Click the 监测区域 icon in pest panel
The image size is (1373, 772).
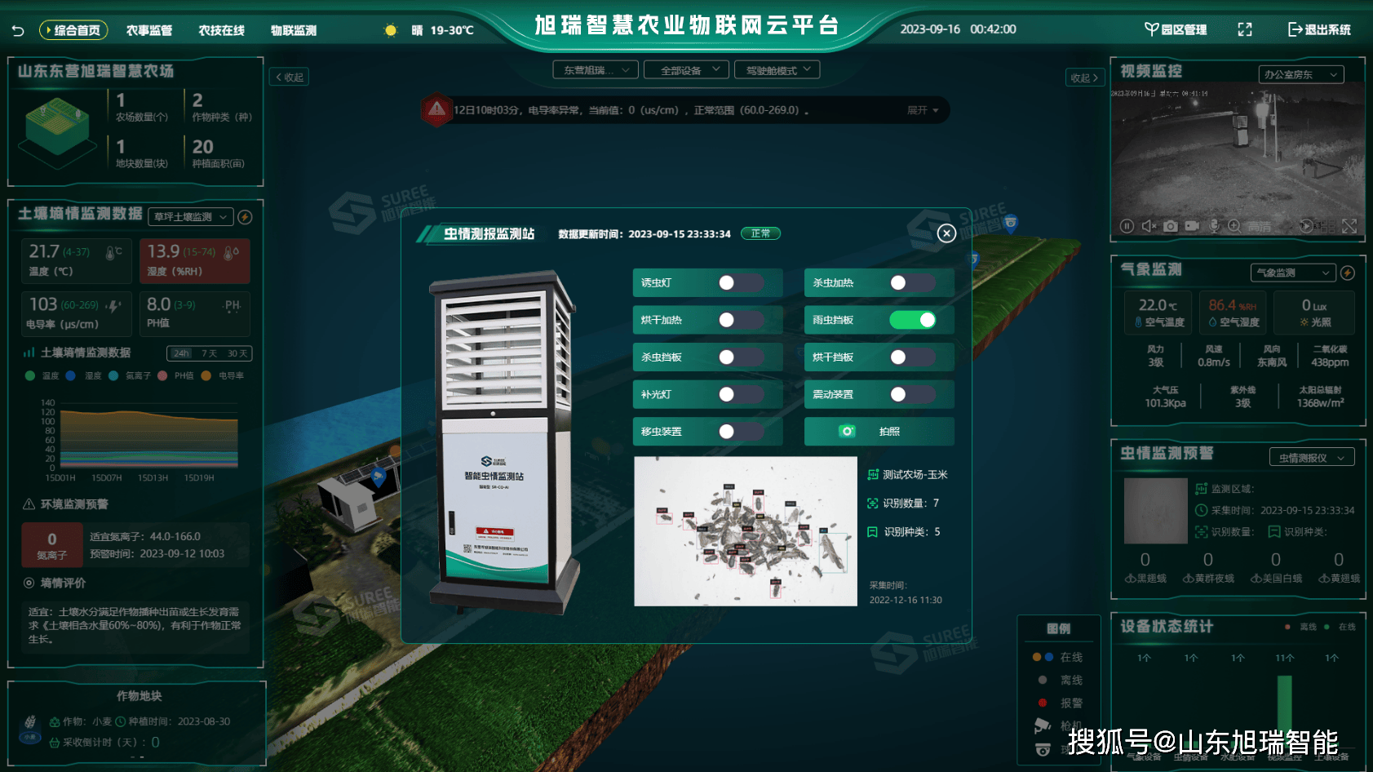click(x=1201, y=489)
